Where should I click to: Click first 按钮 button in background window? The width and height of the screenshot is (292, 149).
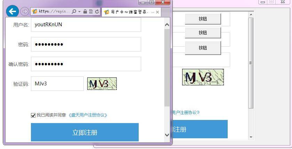(203, 19)
